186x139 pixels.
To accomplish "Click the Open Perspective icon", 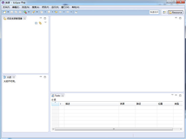I will (164, 12).
